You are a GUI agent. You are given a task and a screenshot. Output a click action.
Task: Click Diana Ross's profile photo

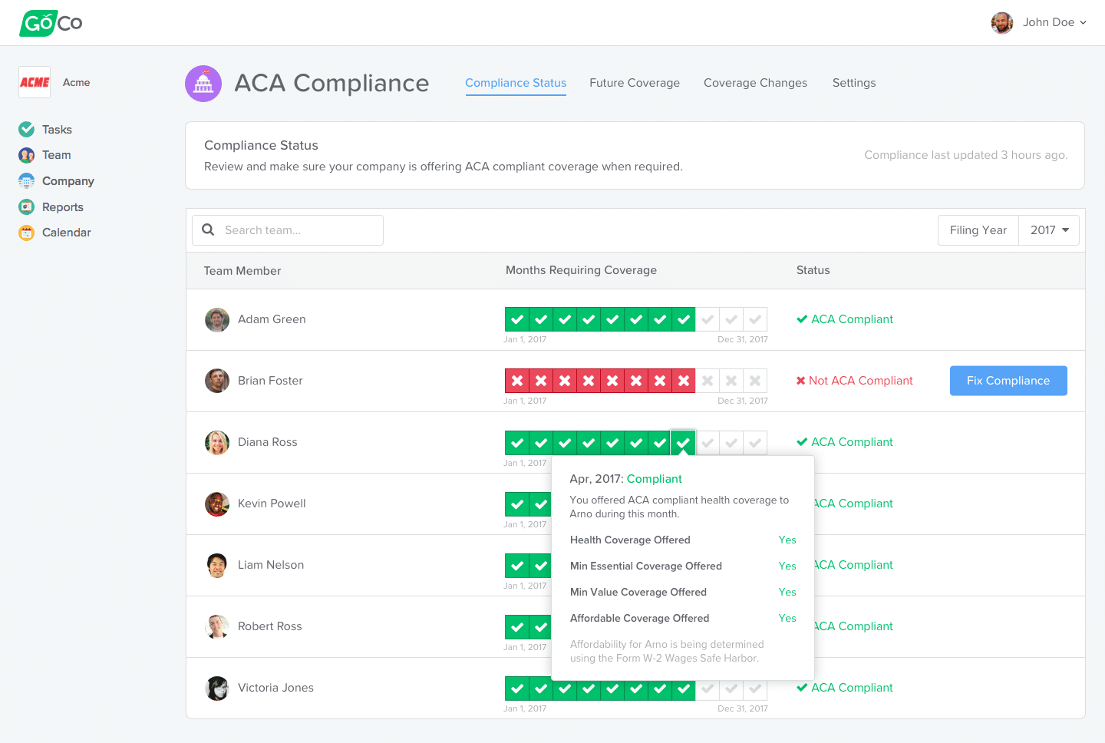[x=217, y=443]
